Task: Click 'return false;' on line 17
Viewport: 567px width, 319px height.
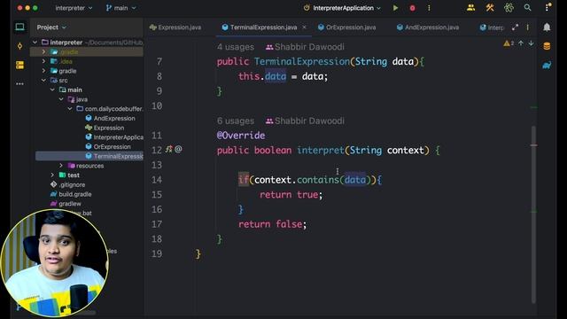Action: pos(272,224)
